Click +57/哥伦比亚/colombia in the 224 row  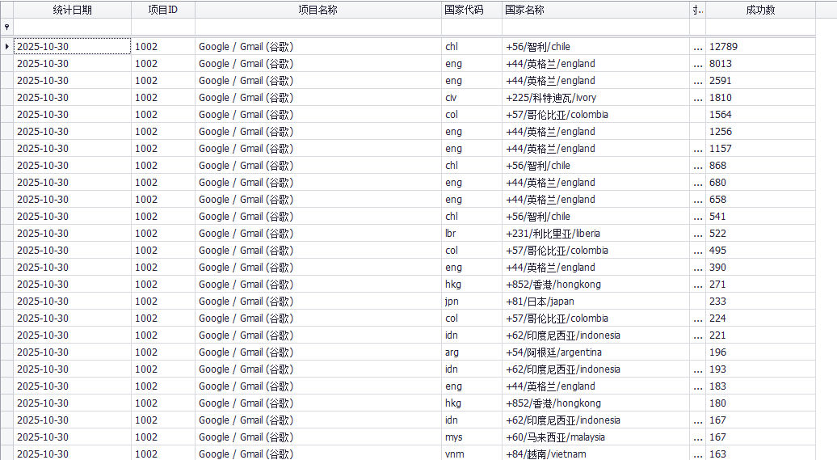595,319
